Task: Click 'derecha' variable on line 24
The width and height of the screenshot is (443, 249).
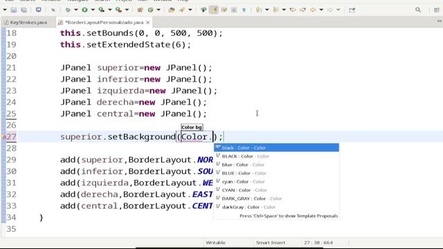Action: pyautogui.click(x=115, y=102)
